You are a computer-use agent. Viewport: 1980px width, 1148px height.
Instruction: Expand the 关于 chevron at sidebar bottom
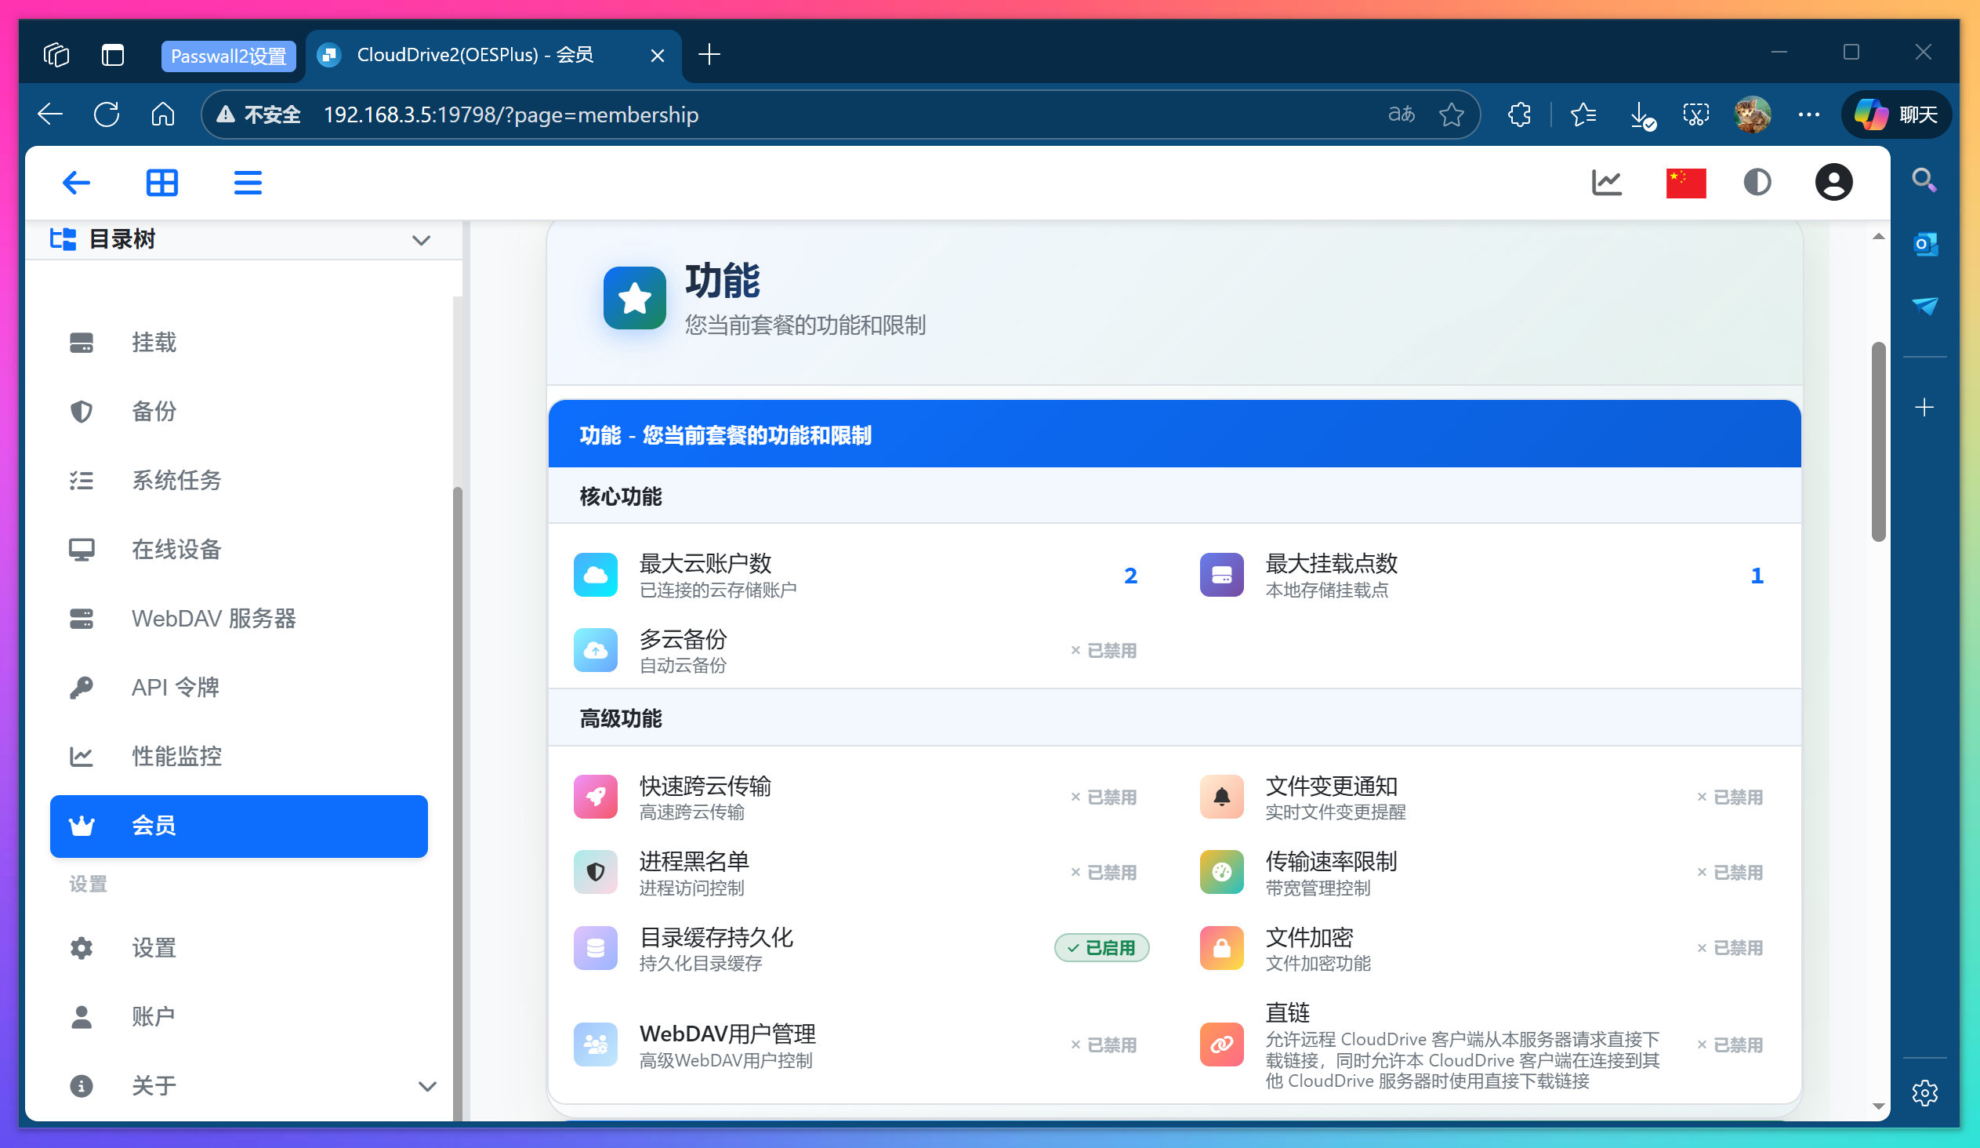coord(426,1086)
